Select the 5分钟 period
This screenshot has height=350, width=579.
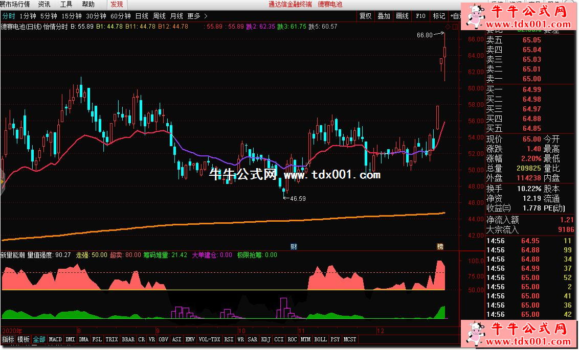[49, 16]
